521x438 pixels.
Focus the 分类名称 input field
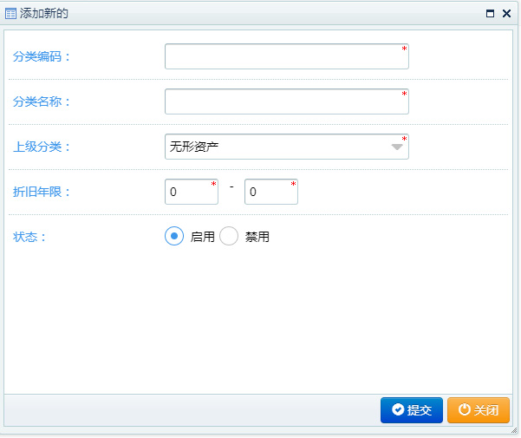click(286, 101)
